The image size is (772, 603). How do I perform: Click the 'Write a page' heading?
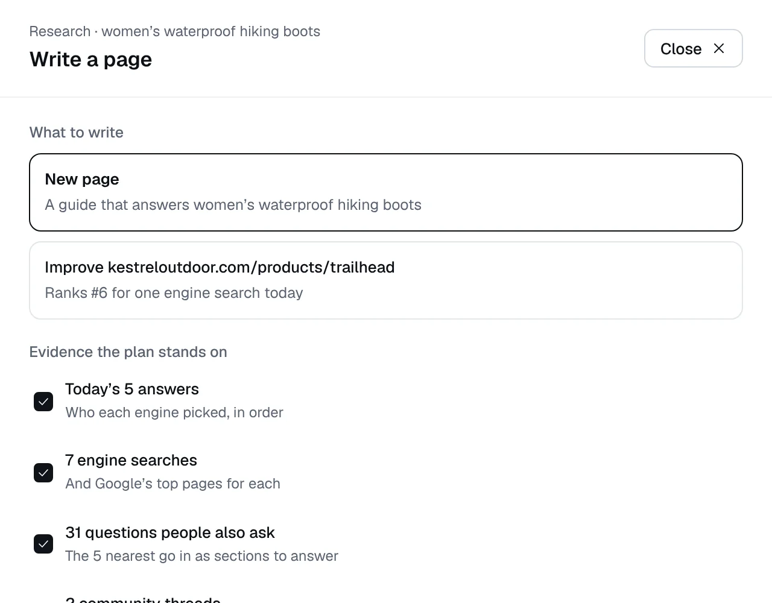click(90, 59)
